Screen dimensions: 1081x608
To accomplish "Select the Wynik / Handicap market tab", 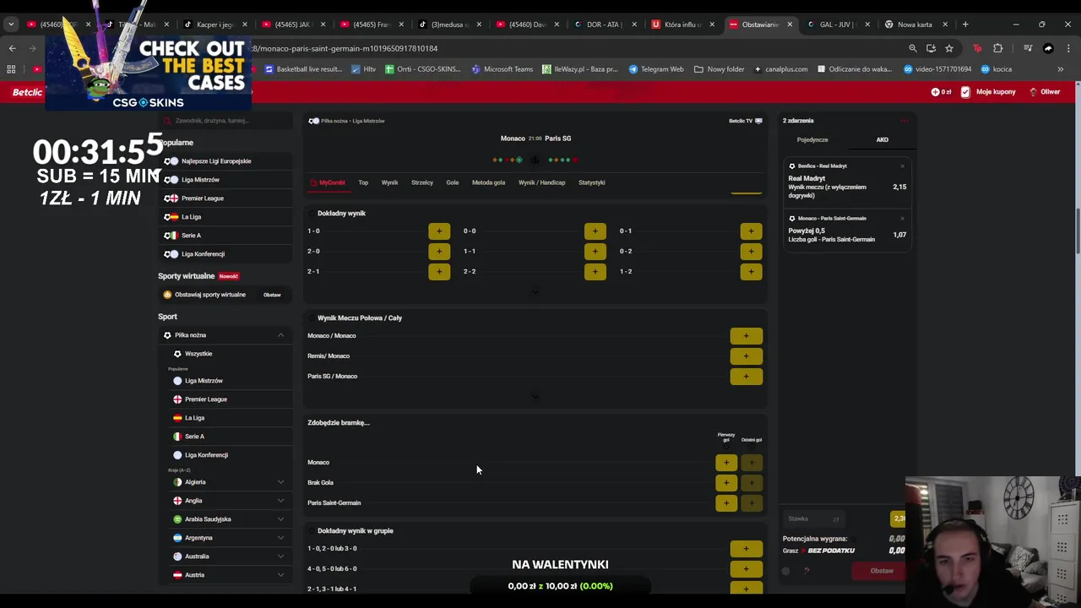I will (x=541, y=182).
